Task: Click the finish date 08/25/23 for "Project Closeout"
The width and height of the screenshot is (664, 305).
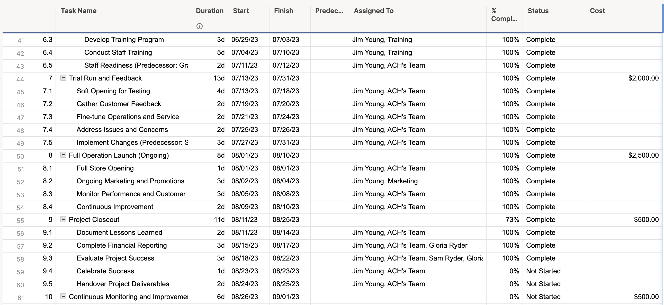Action: click(x=286, y=219)
